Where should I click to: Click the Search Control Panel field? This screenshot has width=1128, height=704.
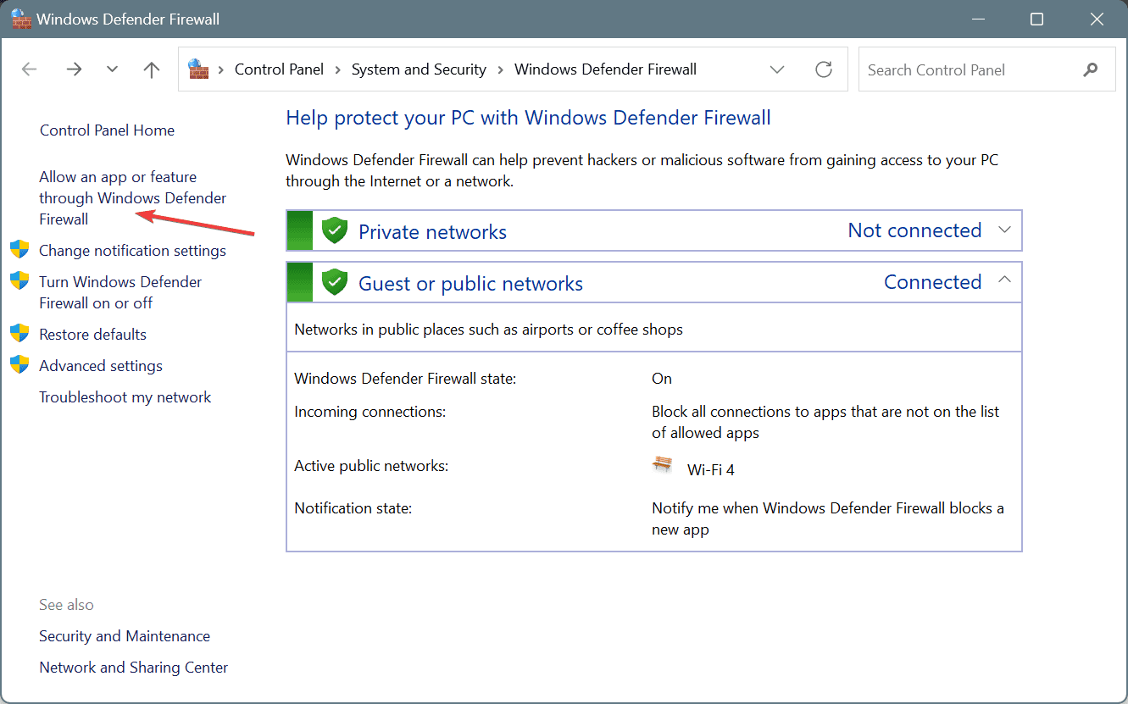966,69
